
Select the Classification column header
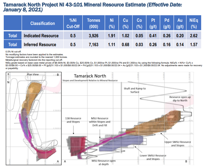pos(43,23)
